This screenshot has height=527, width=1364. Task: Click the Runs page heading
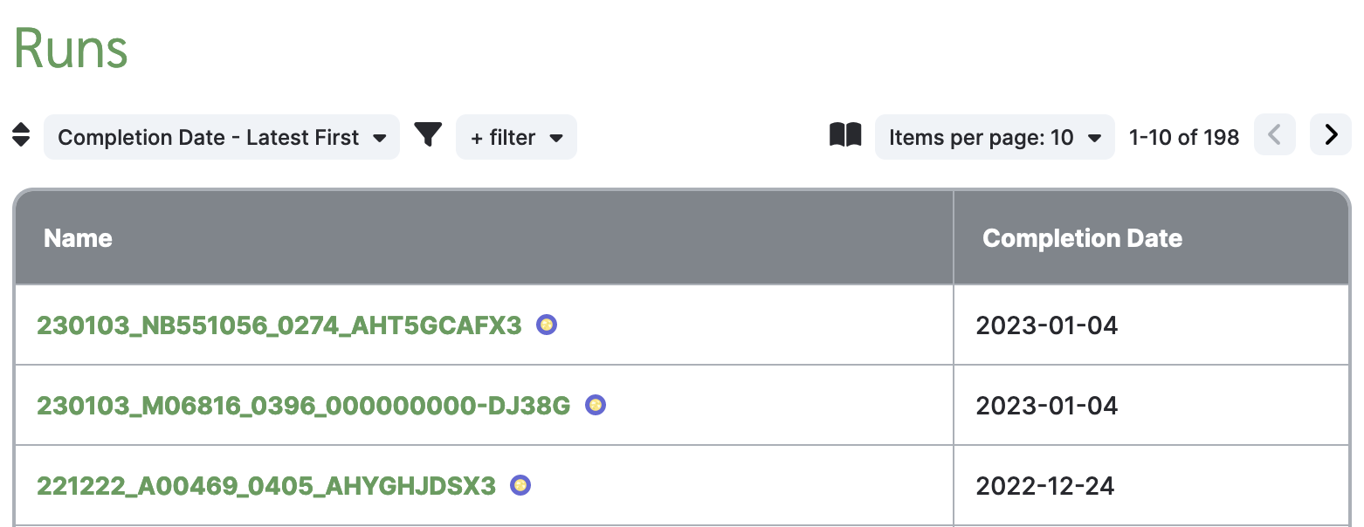[x=71, y=49]
